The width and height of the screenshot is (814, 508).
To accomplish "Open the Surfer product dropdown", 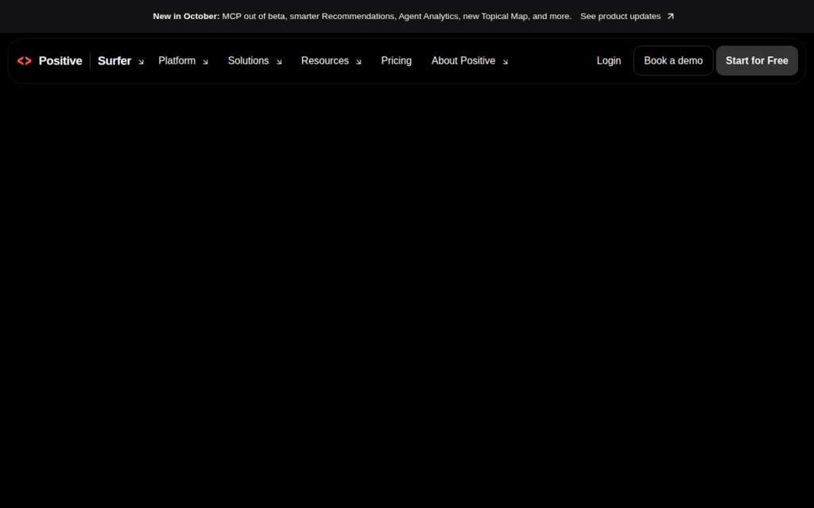I will click(x=121, y=61).
